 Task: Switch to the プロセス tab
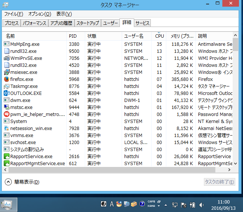(12, 23)
